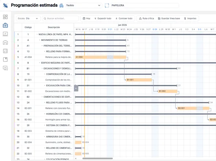Open the bookmark panel icon in sidebar
The image size is (216, 161).
tap(5, 60)
